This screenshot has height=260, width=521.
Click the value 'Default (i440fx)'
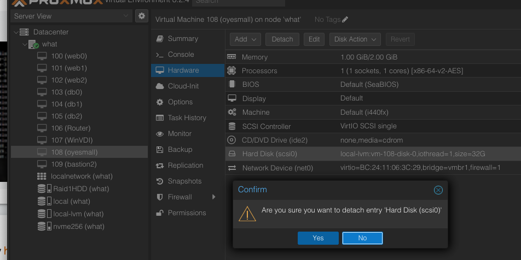pos(364,113)
